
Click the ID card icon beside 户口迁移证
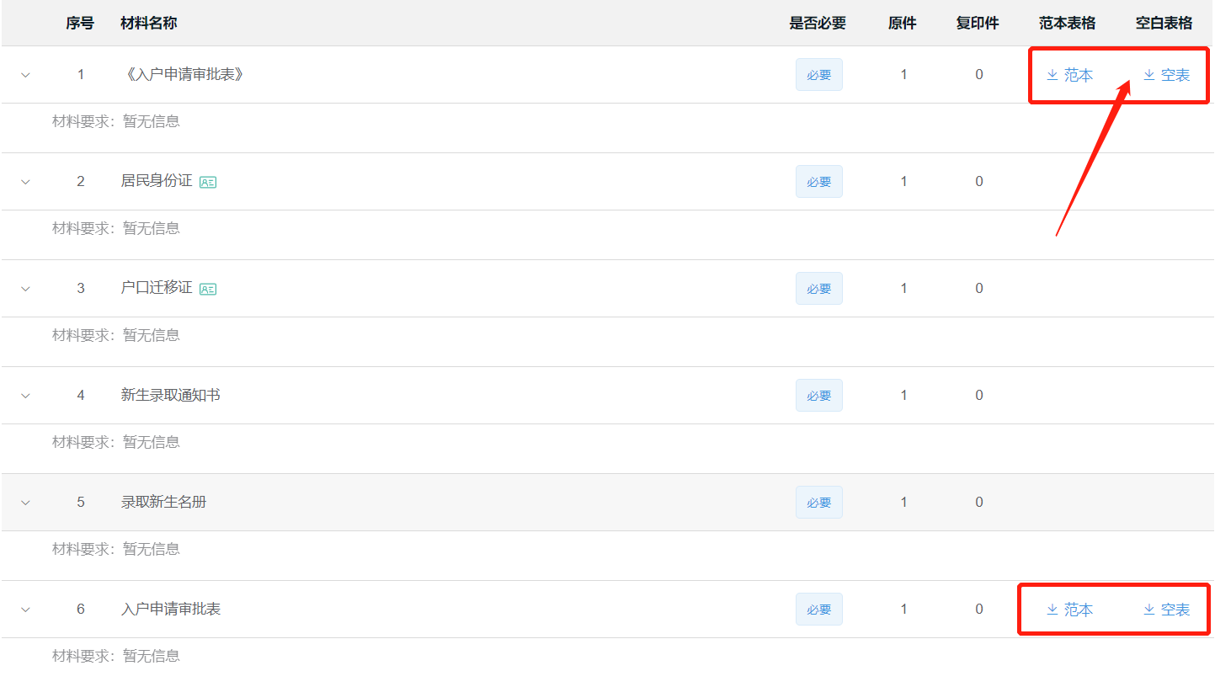pyautogui.click(x=208, y=289)
